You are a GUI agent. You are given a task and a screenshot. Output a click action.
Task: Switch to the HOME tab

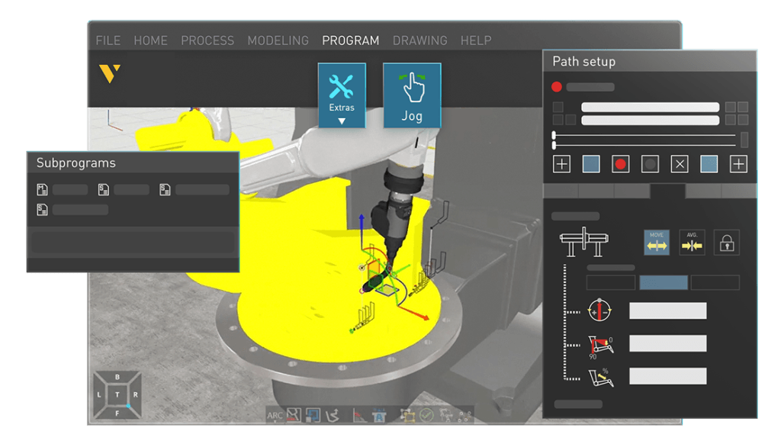click(x=150, y=40)
